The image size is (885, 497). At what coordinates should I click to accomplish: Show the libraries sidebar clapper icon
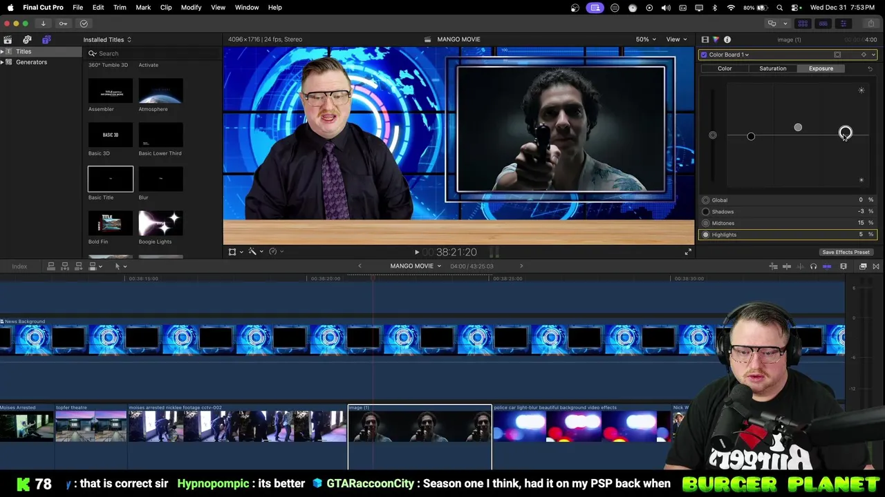[x=8, y=39]
